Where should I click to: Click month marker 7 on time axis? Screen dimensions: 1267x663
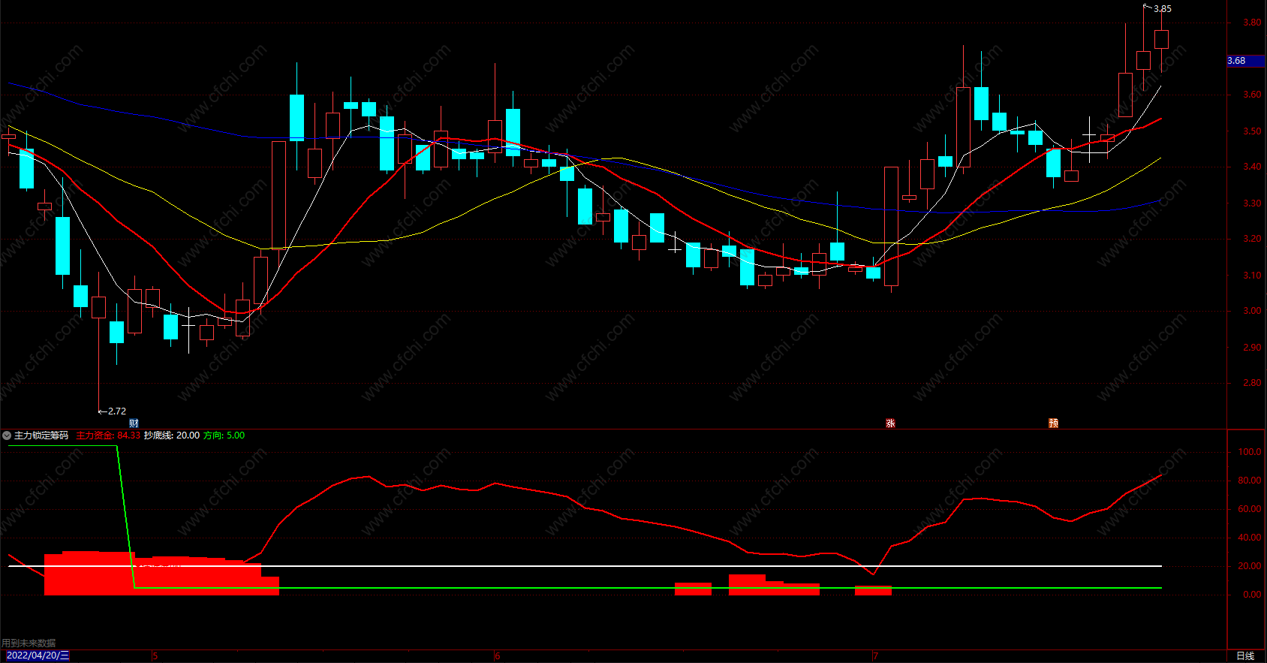point(875,656)
